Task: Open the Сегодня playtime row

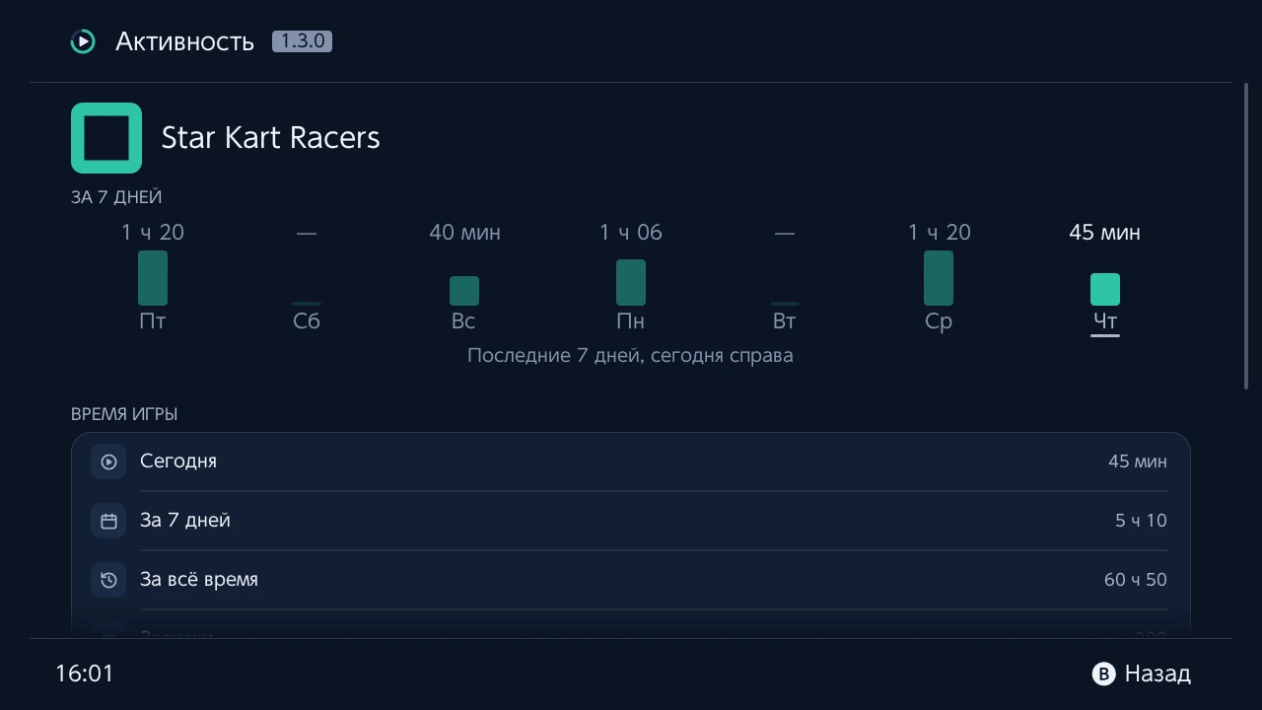Action: (631, 461)
